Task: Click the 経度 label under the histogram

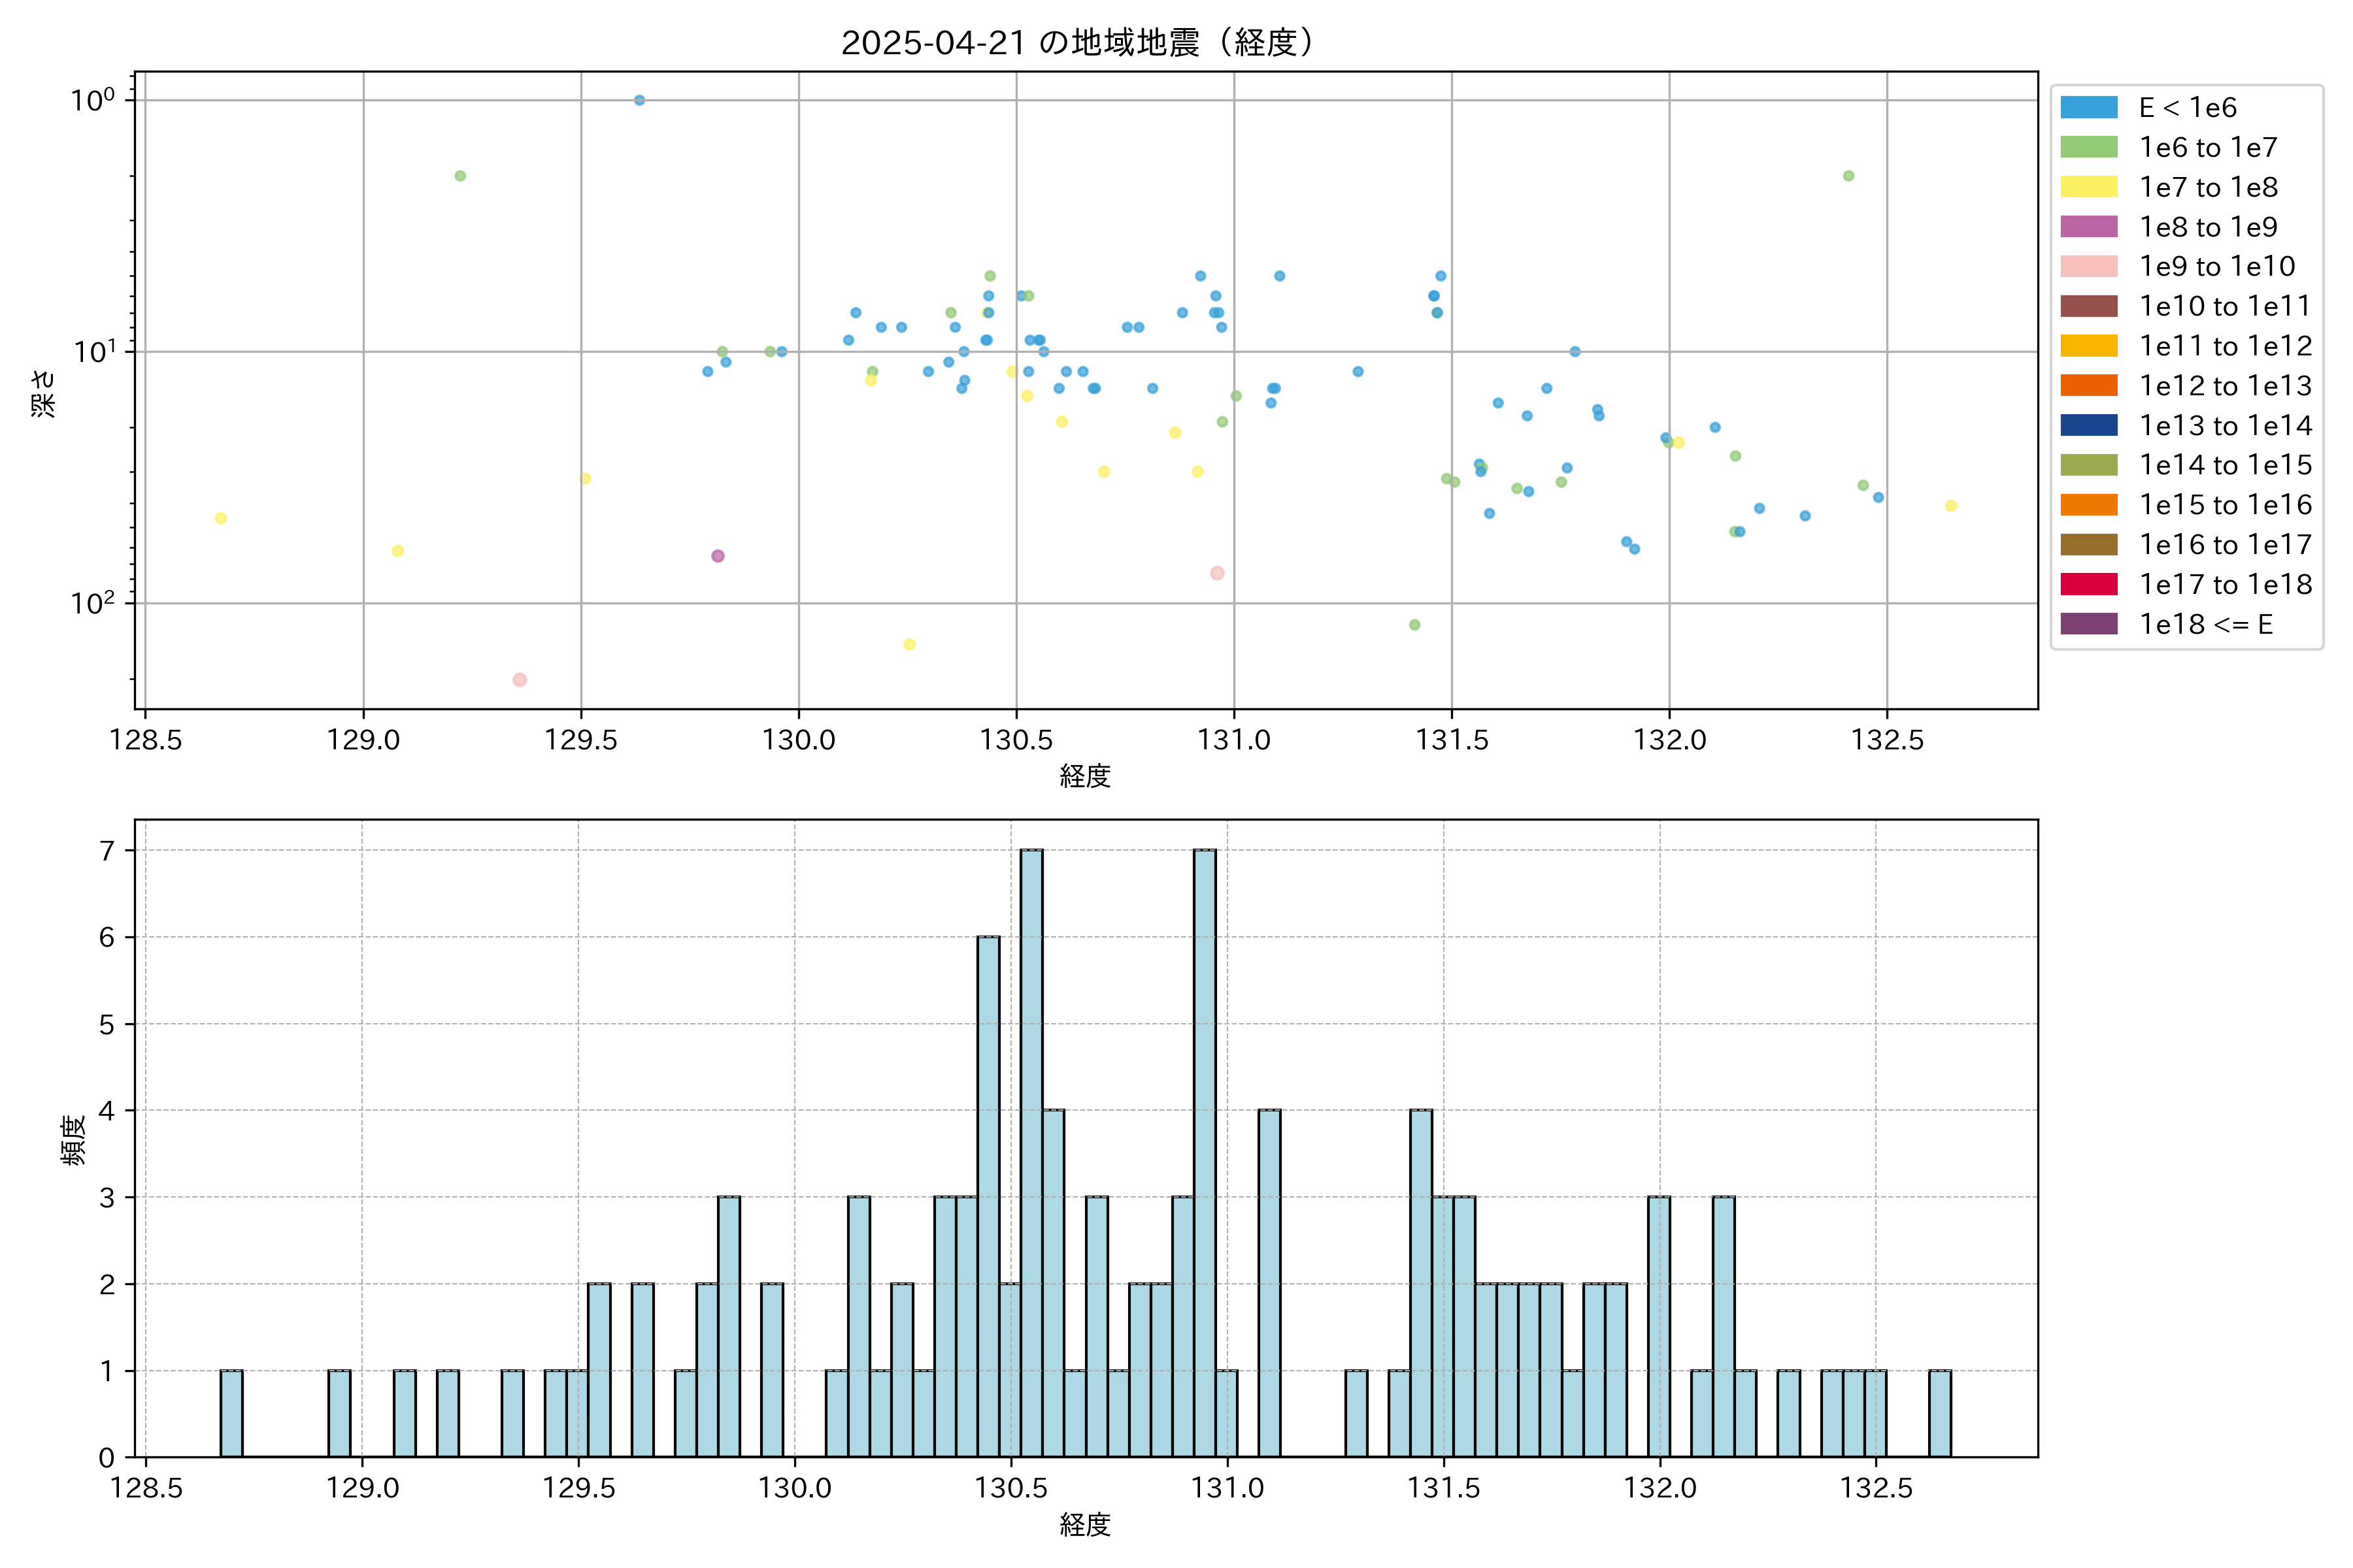Action: click(x=1084, y=1525)
